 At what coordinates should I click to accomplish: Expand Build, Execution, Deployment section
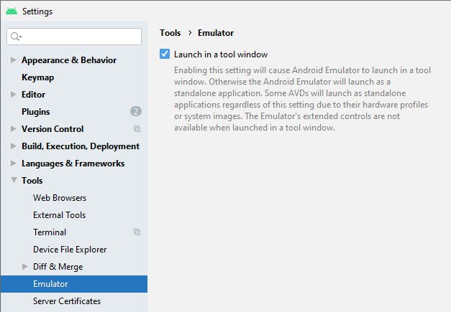14,146
